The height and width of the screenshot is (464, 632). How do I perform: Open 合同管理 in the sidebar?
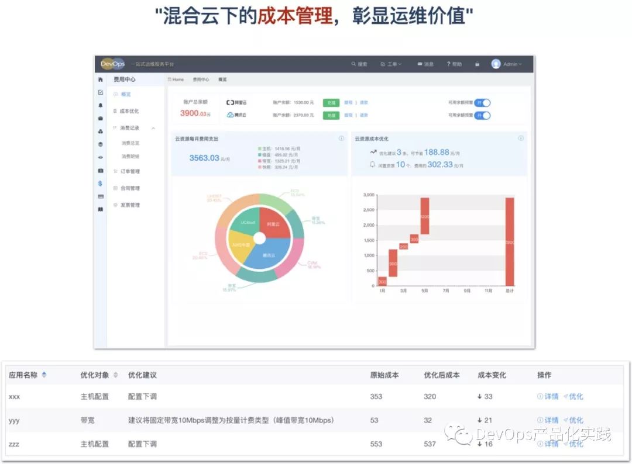pyautogui.click(x=130, y=188)
